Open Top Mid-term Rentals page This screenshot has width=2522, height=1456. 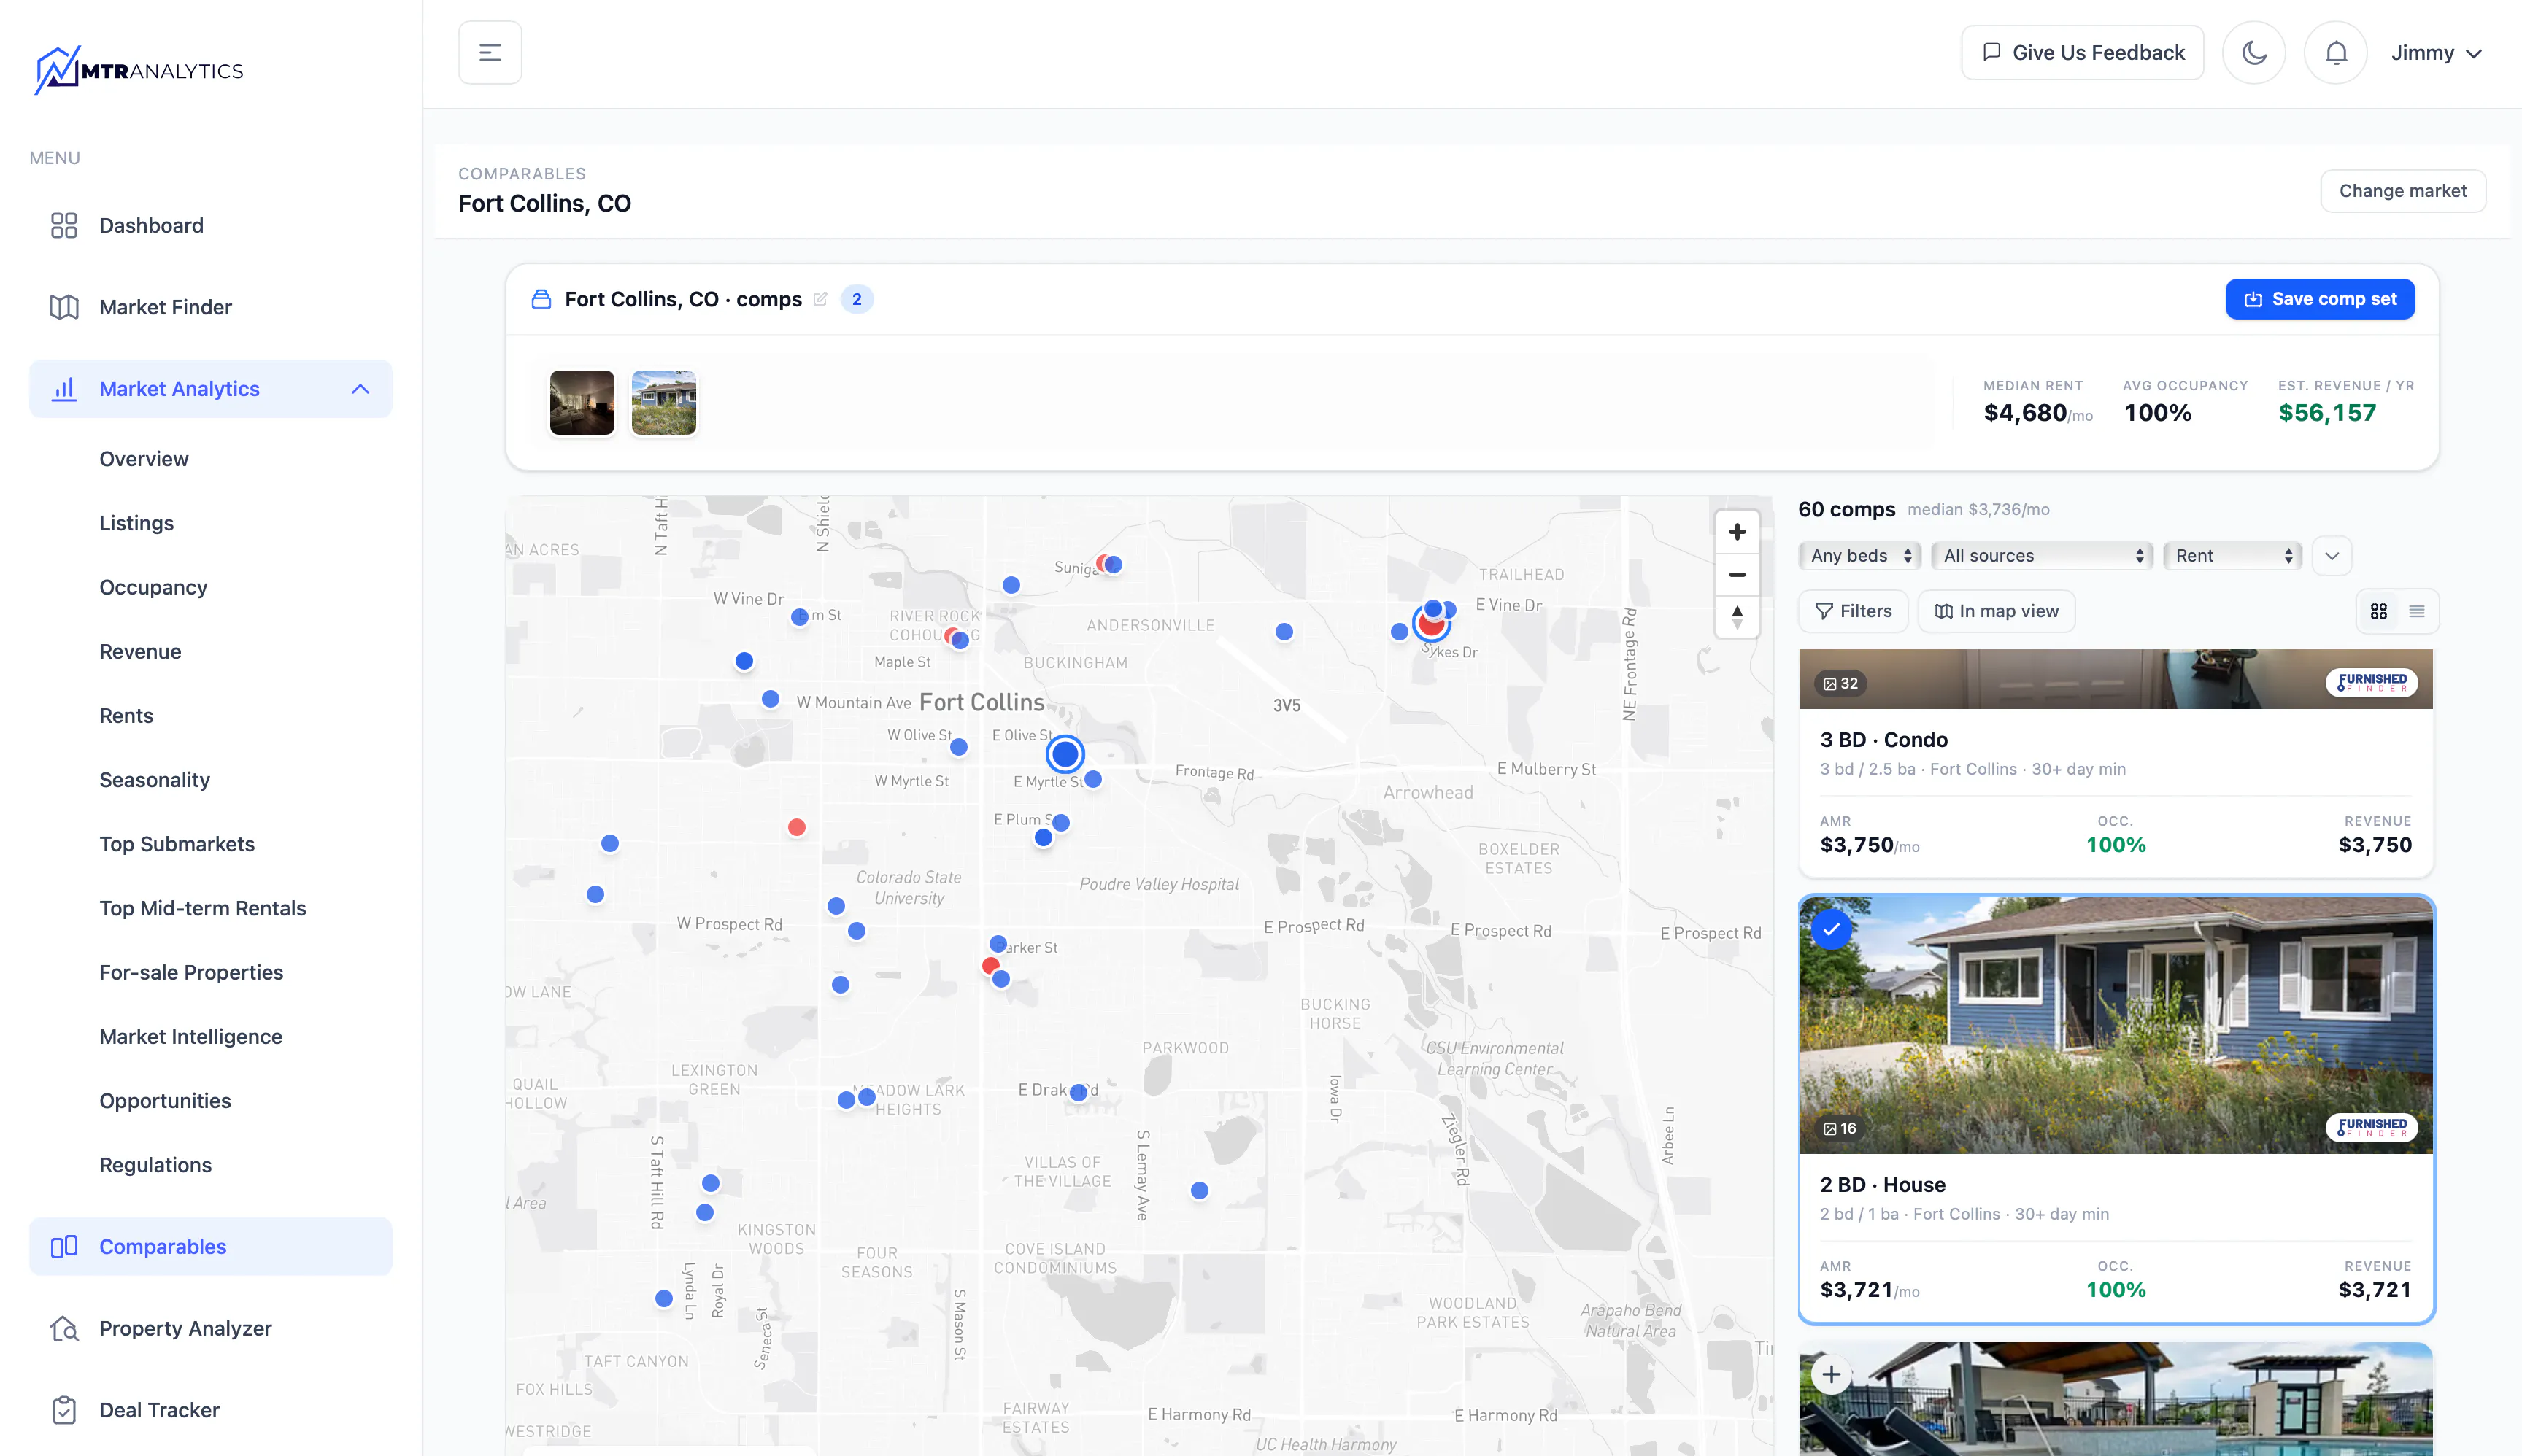click(202, 908)
